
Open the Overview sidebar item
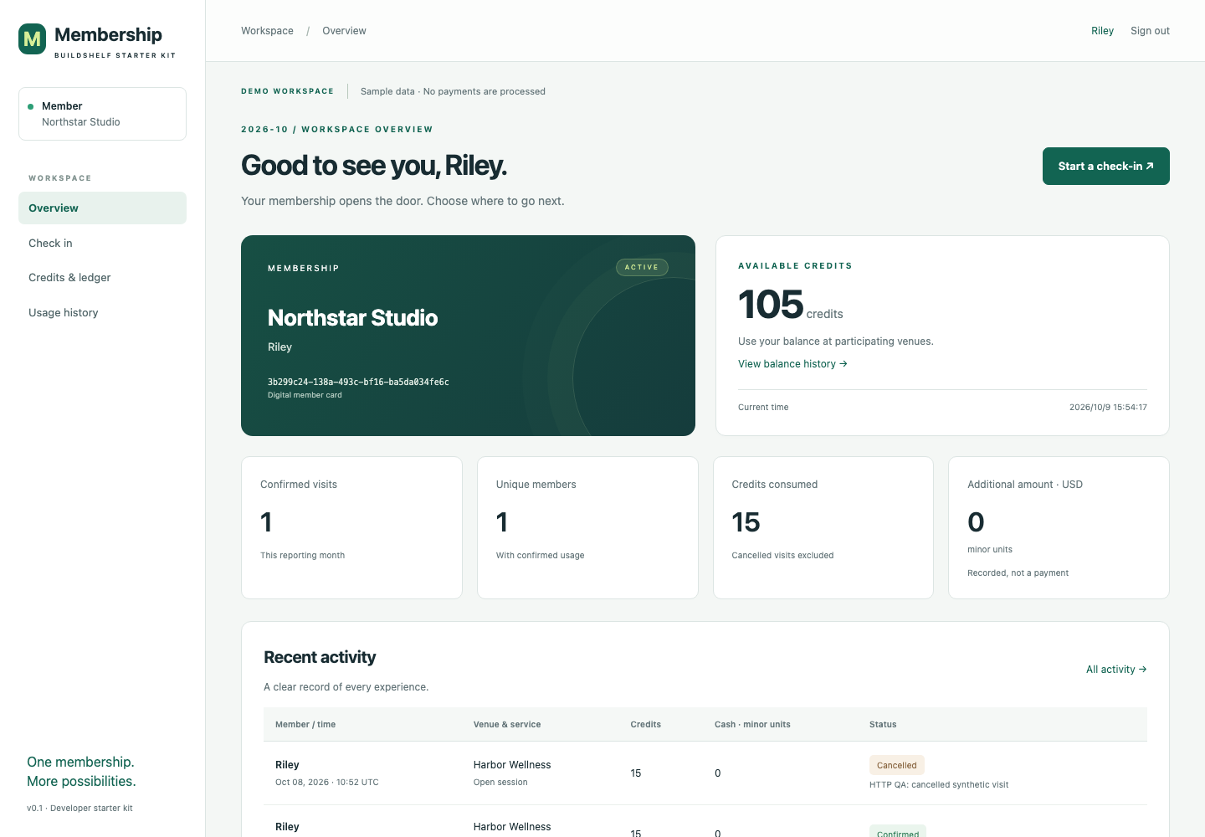(102, 208)
